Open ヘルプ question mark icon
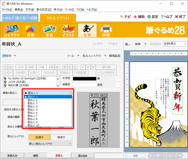The width and height of the screenshot is (188, 159). 162,17
